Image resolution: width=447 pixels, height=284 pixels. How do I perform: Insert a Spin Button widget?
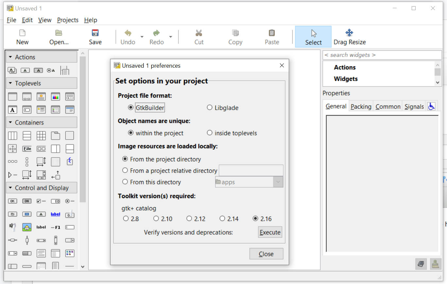(56, 201)
